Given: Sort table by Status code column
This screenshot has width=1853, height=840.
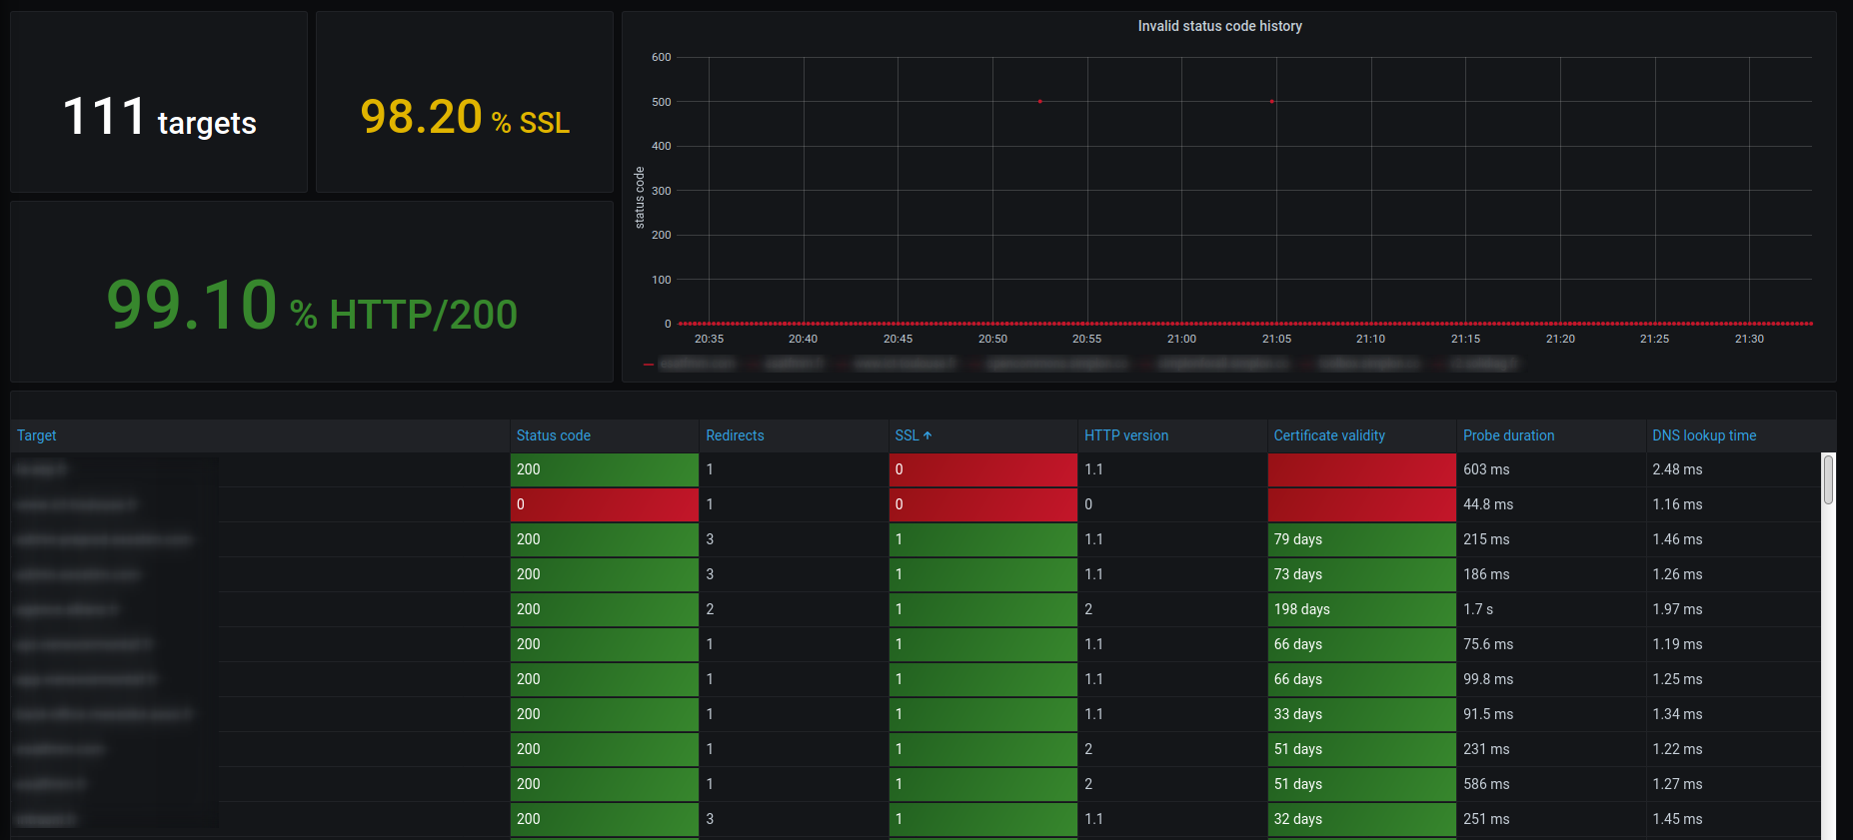Looking at the screenshot, I should click(553, 435).
